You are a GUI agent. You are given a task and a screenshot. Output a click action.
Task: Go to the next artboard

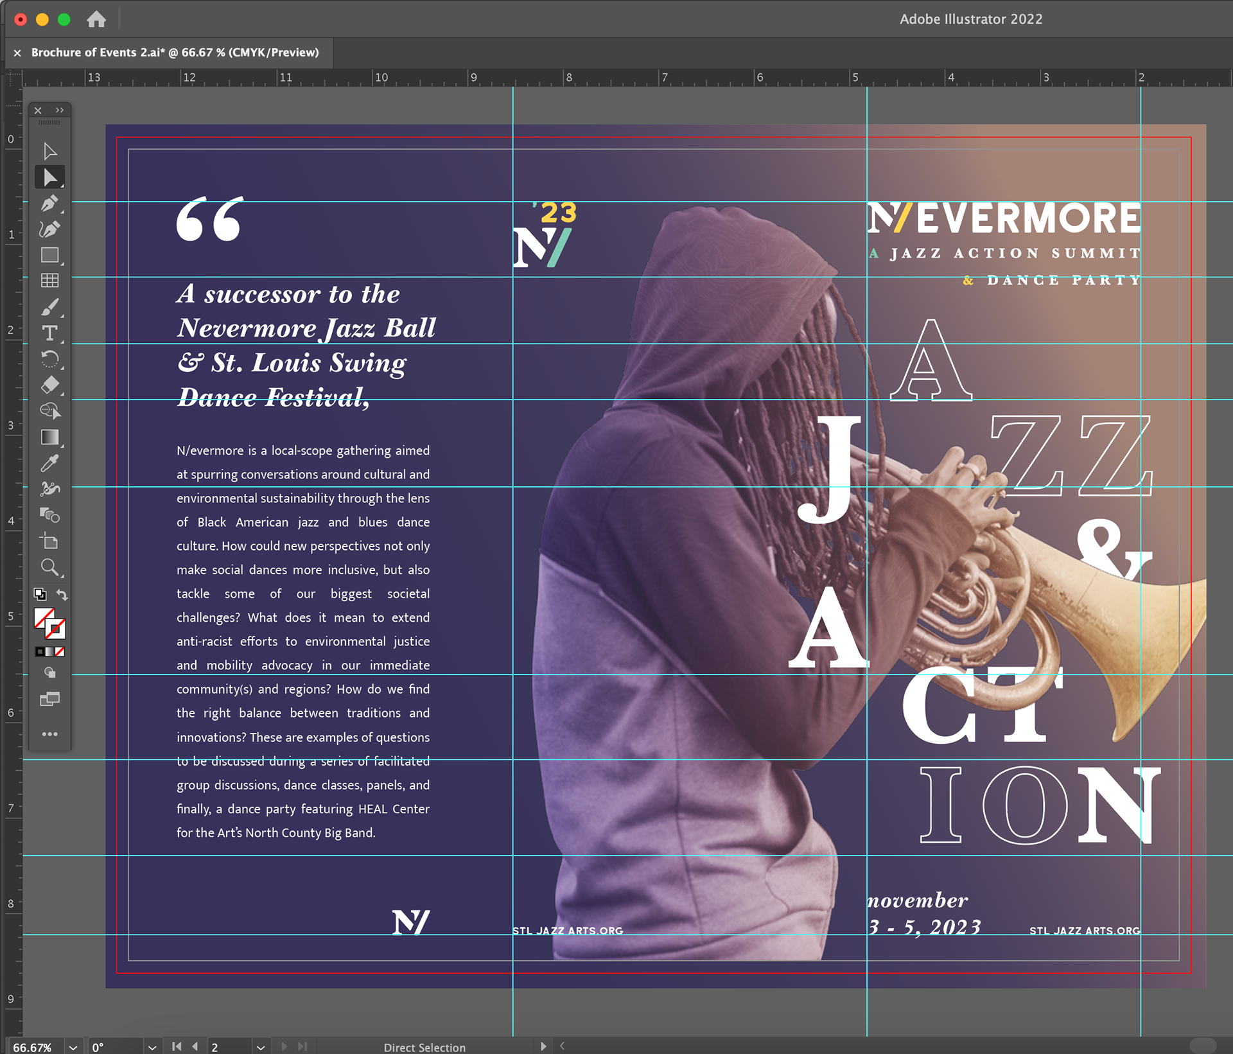[284, 1046]
